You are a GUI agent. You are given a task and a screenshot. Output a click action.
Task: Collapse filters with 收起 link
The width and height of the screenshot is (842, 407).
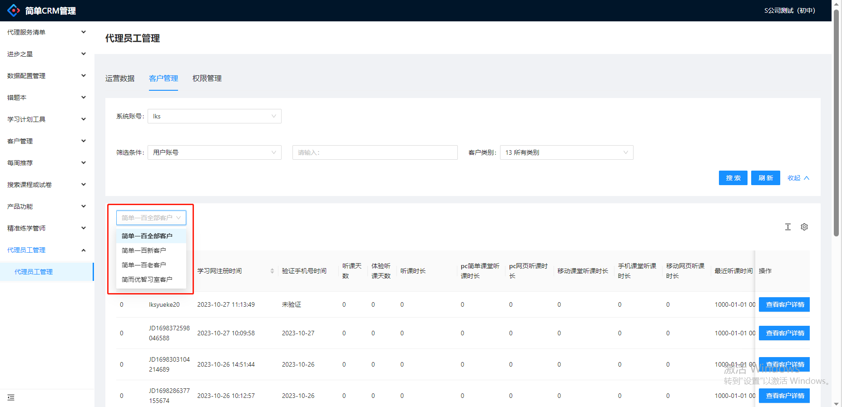[x=798, y=178]
